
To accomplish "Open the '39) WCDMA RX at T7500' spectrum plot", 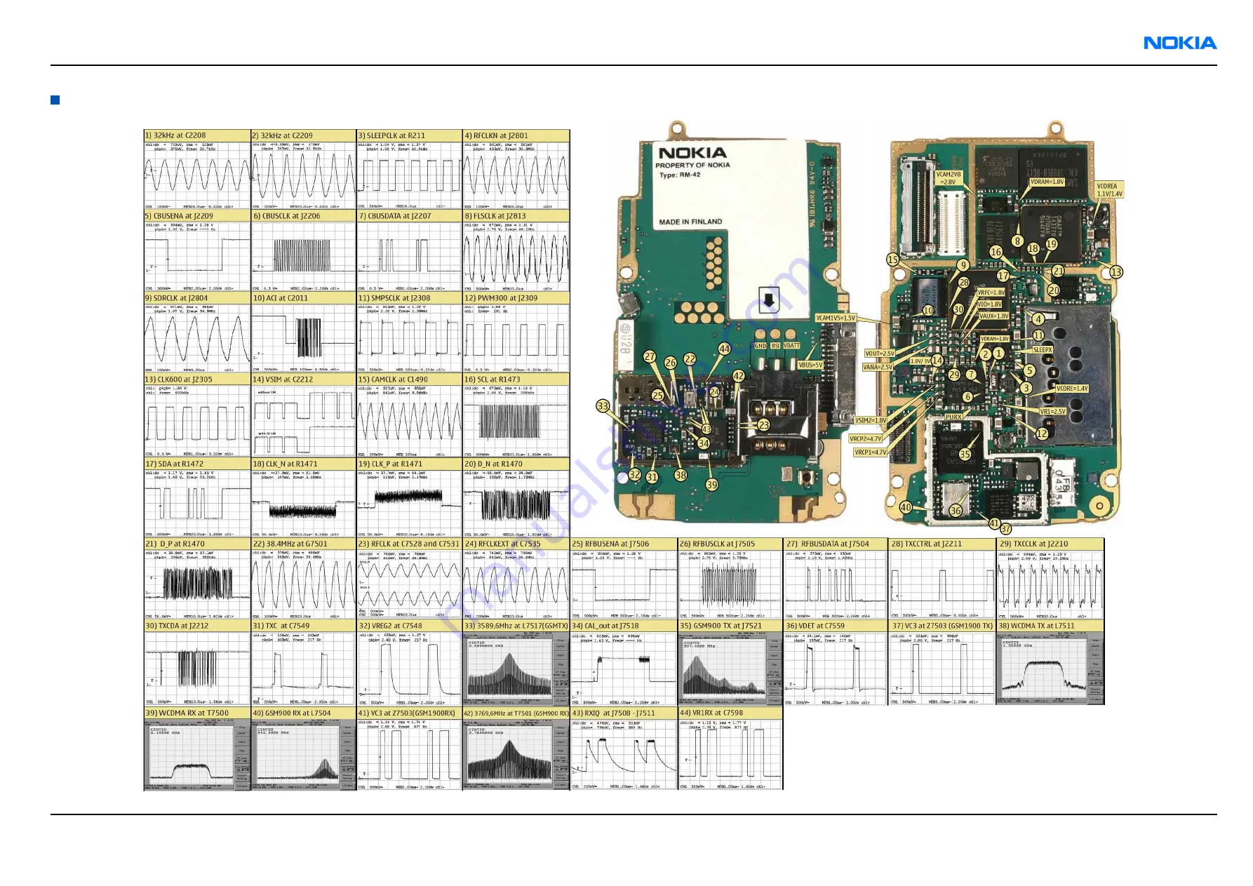I will coord(197,754).
